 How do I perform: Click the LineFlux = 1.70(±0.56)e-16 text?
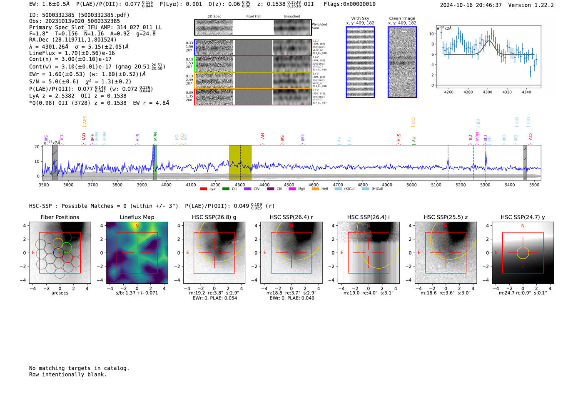pyautogui.click(x=72, y=53)
